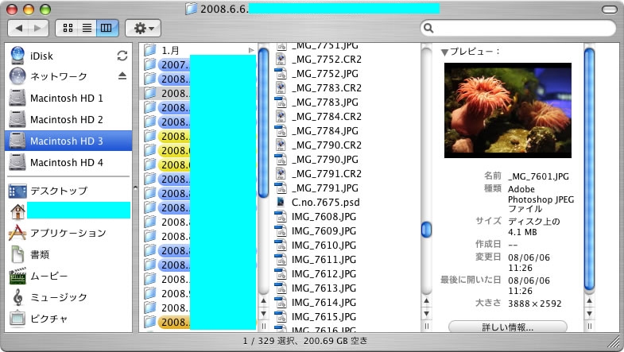Click the window resize grip corner
The image size is (624, 352).
point(614,342)
